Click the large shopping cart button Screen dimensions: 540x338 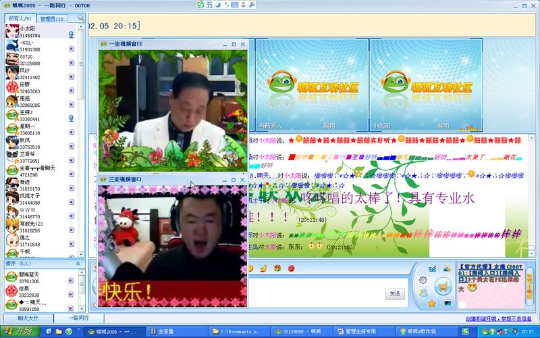coord(443,286)
